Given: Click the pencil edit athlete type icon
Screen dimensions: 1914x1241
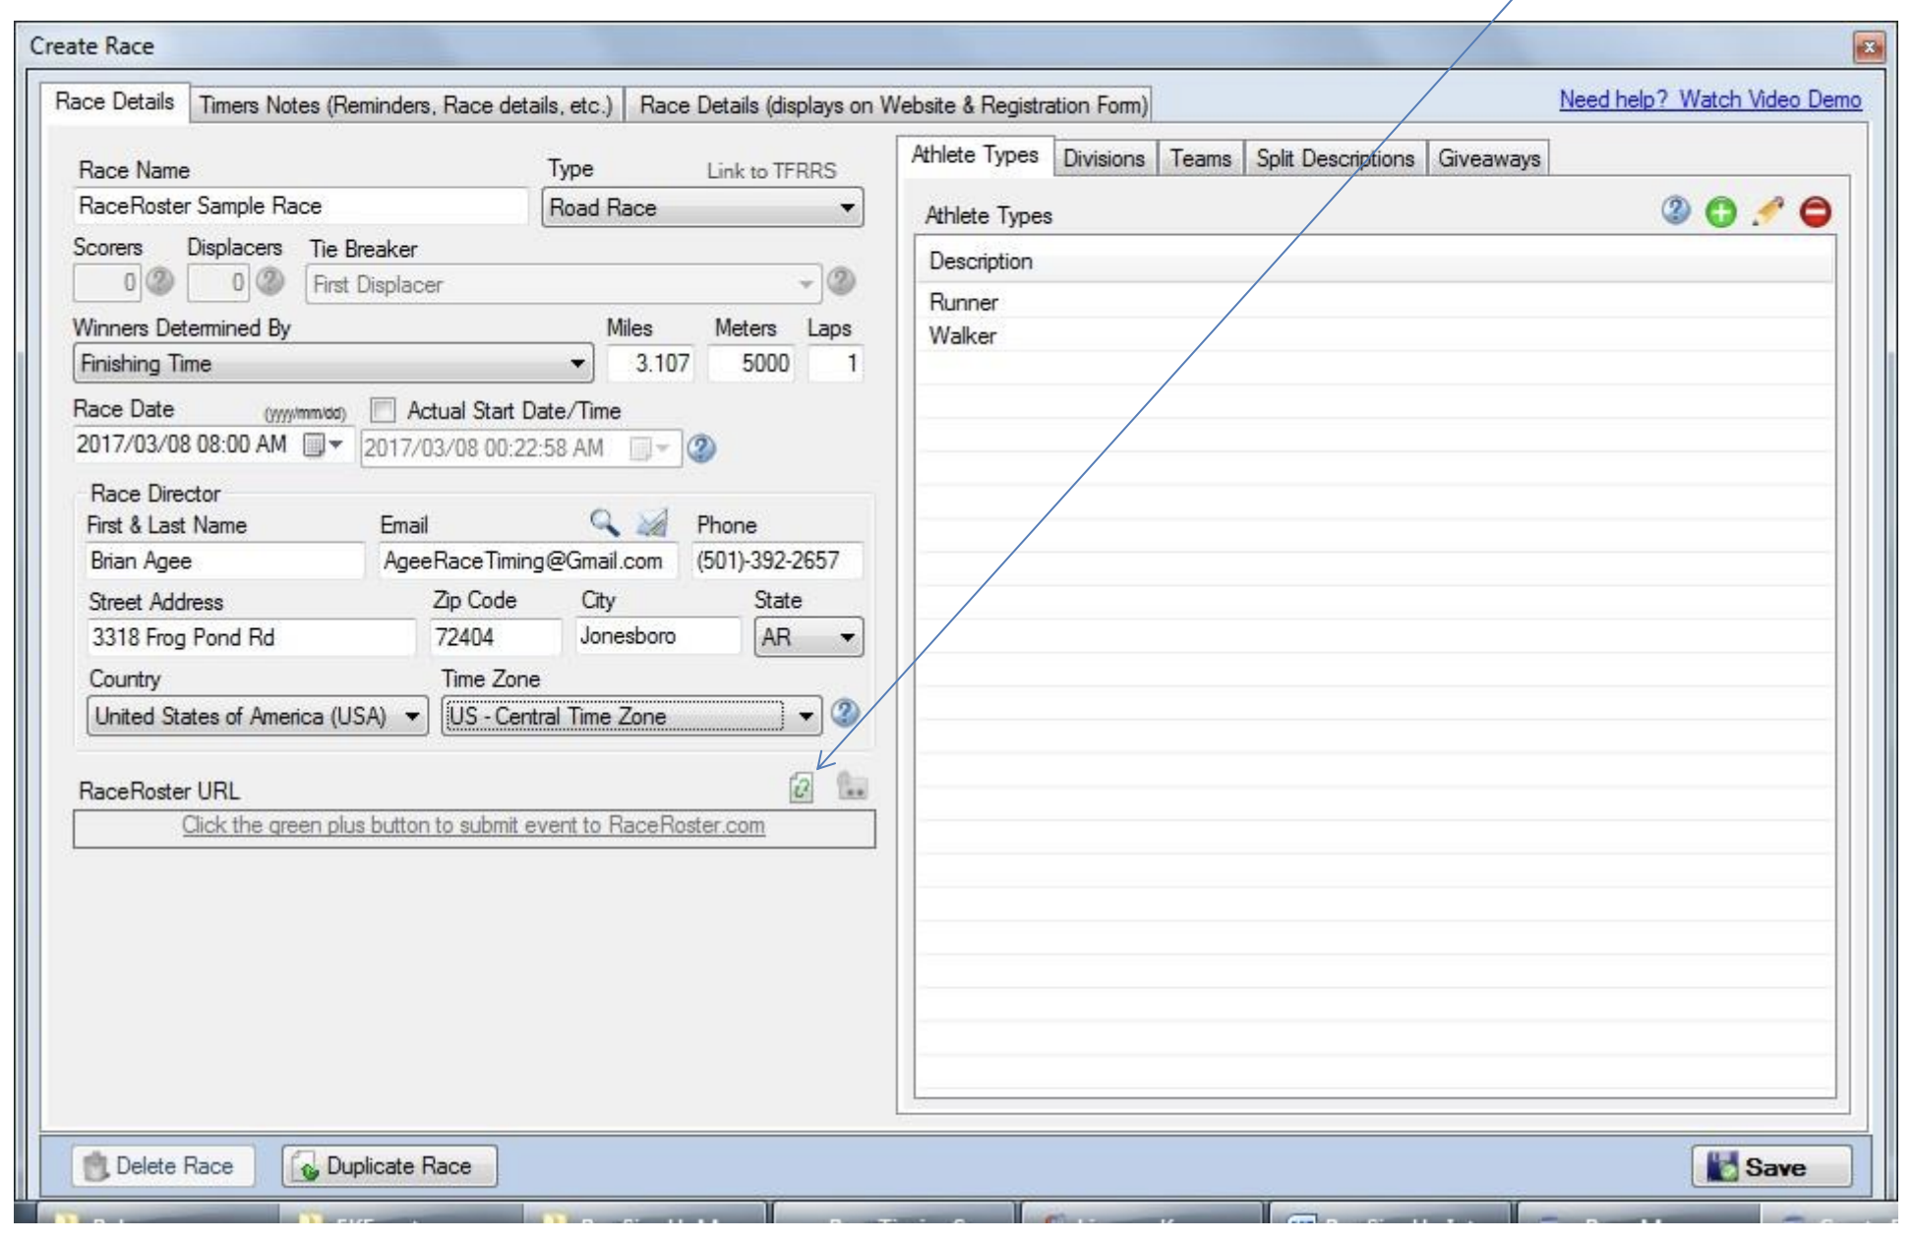Looking at the screenshot, I should click(1767, 211).
